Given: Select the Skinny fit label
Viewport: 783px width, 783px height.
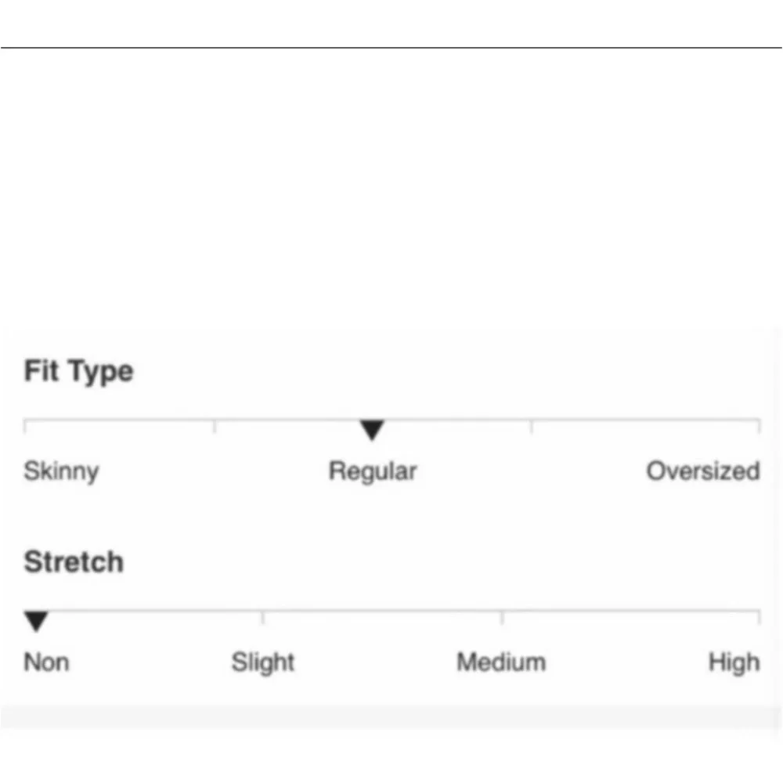Looking at the screenshot, I should (x=61, y=471).
